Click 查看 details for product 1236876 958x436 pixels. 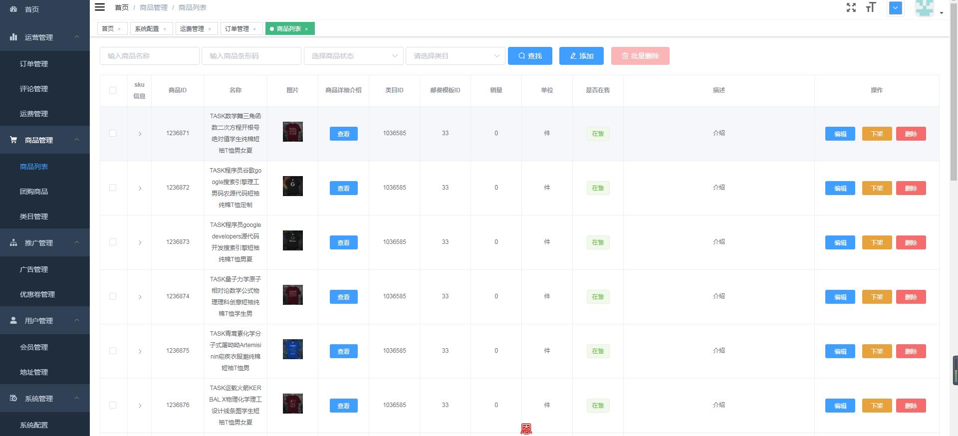343,406
